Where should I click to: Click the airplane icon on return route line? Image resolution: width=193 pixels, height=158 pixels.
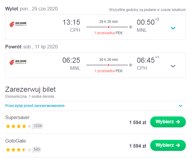(x=131, y=65)
